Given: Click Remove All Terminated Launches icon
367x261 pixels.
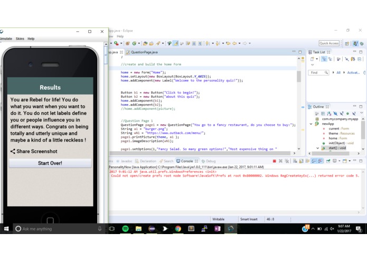Looking at the screenshot, I should click(287, 161).
